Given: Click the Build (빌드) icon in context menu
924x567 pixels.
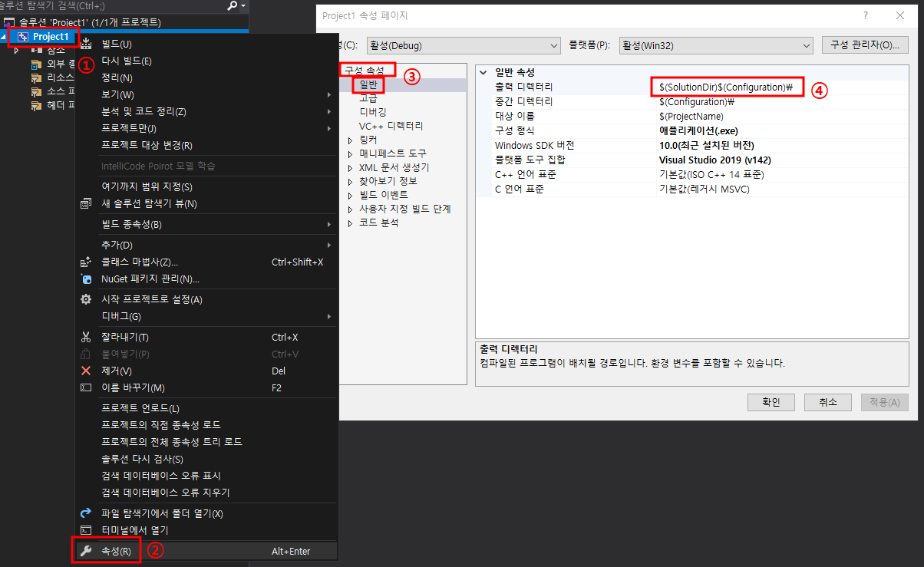Looking at the screenshot, I should click(x=87, y=44).
